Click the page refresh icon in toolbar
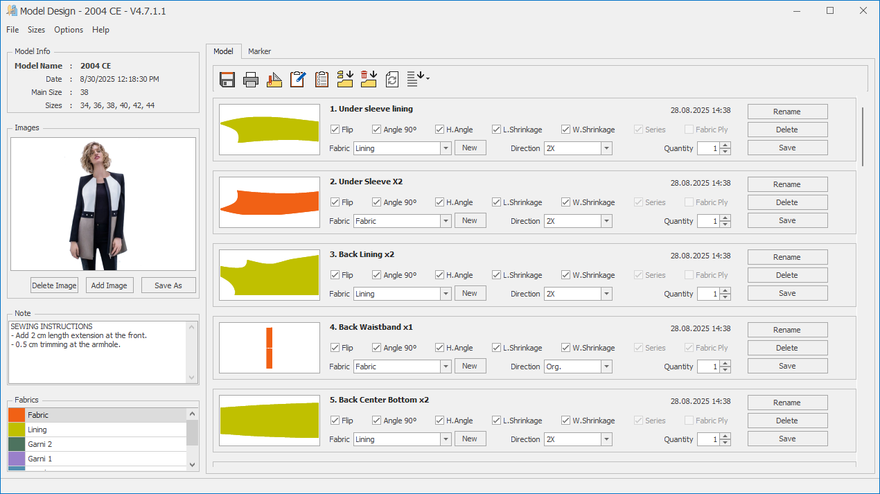880x494 pixels. point(392,80)
